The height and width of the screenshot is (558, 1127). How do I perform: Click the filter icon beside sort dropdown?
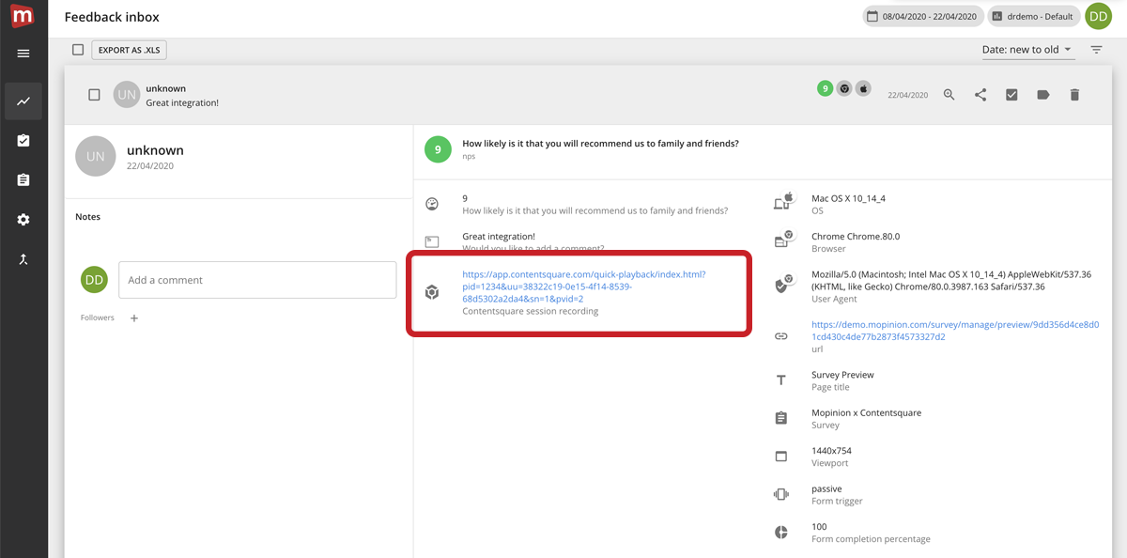tap(1096, 50)
